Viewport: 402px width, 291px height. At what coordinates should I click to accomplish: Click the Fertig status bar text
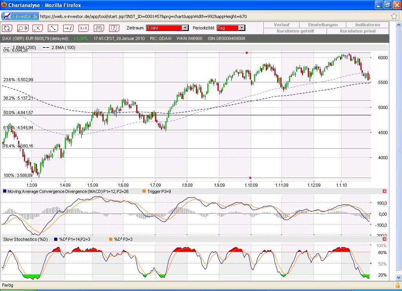tap(8, 285)
